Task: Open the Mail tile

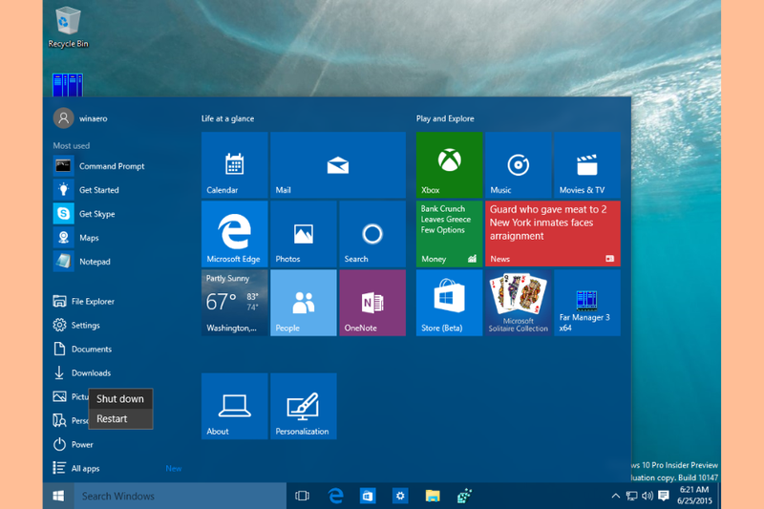Action: 338,164
